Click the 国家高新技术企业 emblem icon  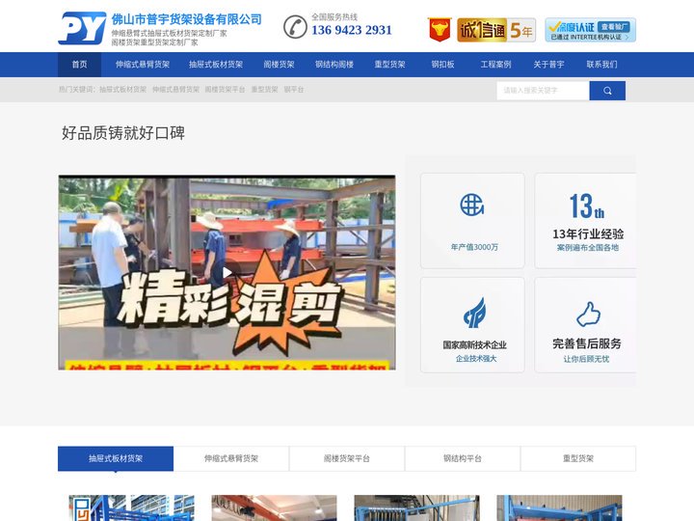coord(474,314)
